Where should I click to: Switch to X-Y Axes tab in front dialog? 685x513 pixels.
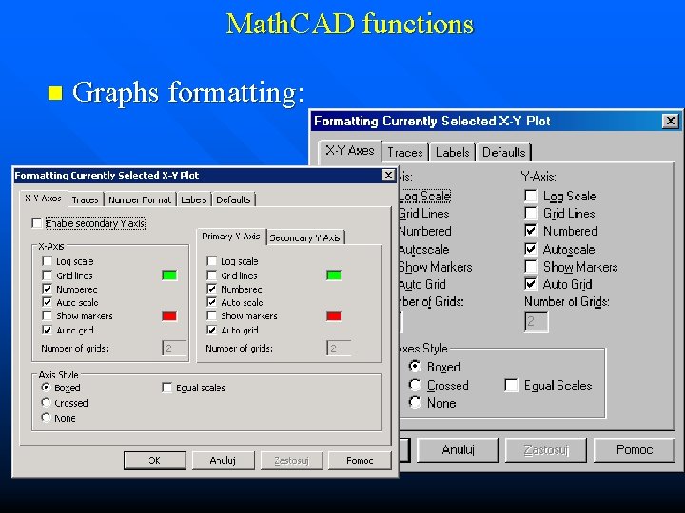[x=43, y=199]
